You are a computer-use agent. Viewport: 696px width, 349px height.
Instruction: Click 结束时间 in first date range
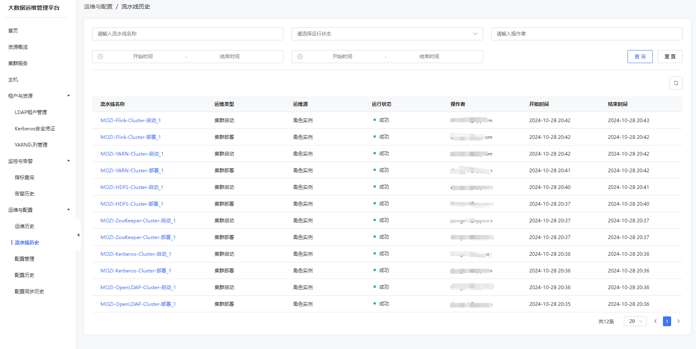tap(230, 57)
